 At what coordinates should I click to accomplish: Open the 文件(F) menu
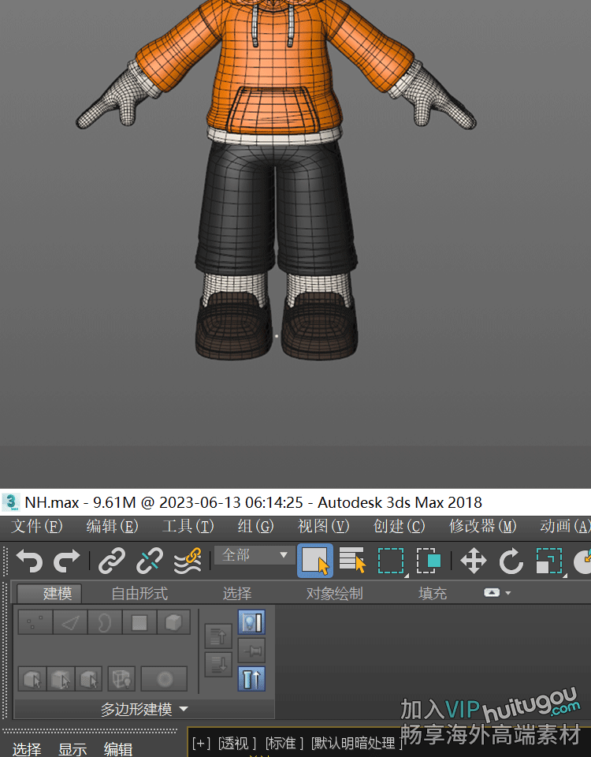36,526
